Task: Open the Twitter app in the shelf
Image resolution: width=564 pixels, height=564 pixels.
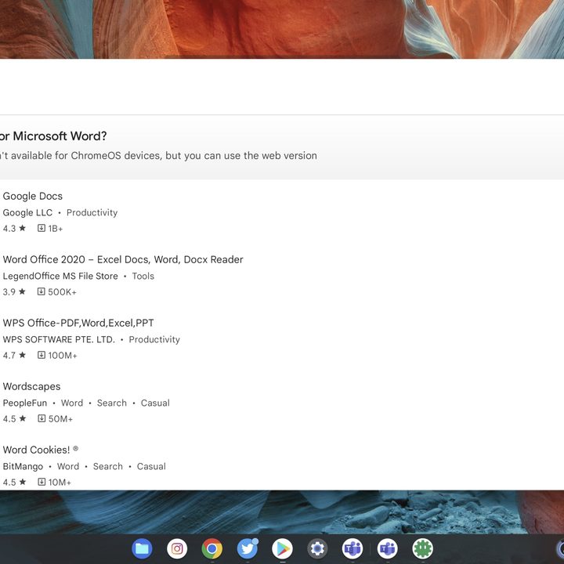Action: pyautogui.click(x=247, y=548)
